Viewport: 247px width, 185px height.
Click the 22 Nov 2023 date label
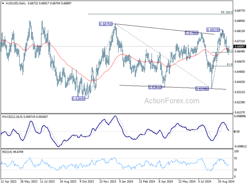click(x=108, y=182)
